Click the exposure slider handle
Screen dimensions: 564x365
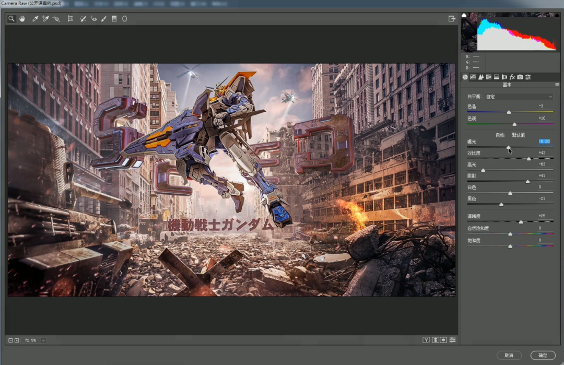click(x=508, y=147)
